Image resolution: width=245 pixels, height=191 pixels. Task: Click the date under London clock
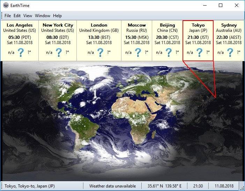coord(99,43)
